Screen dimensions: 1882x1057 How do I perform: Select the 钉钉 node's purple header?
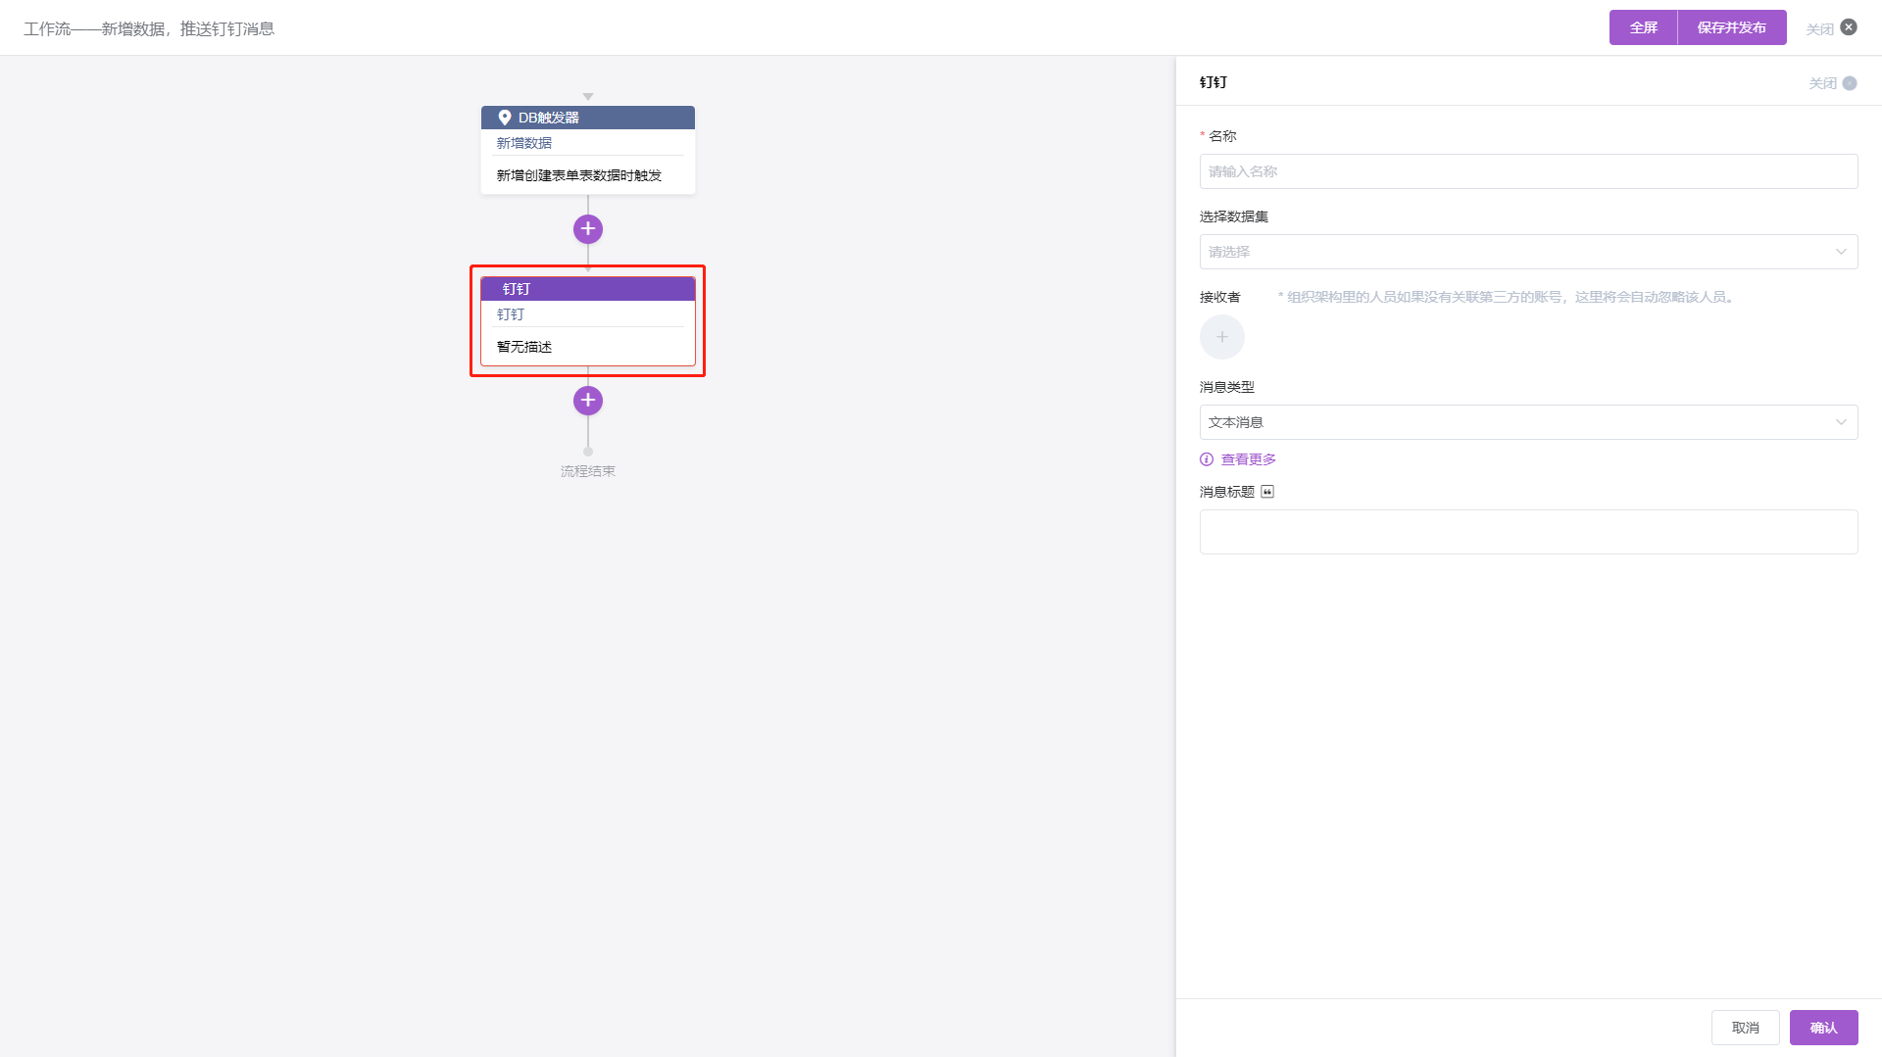click(588, 289)
